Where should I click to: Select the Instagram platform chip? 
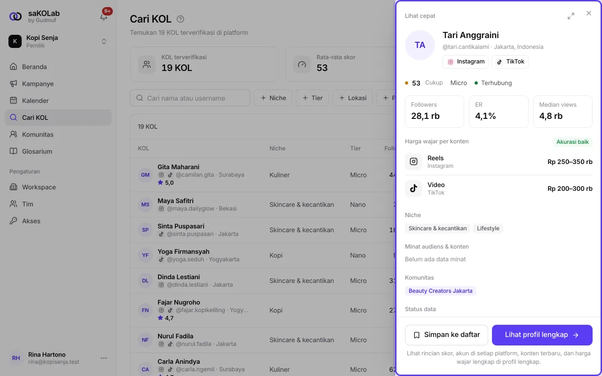(466, 62)
